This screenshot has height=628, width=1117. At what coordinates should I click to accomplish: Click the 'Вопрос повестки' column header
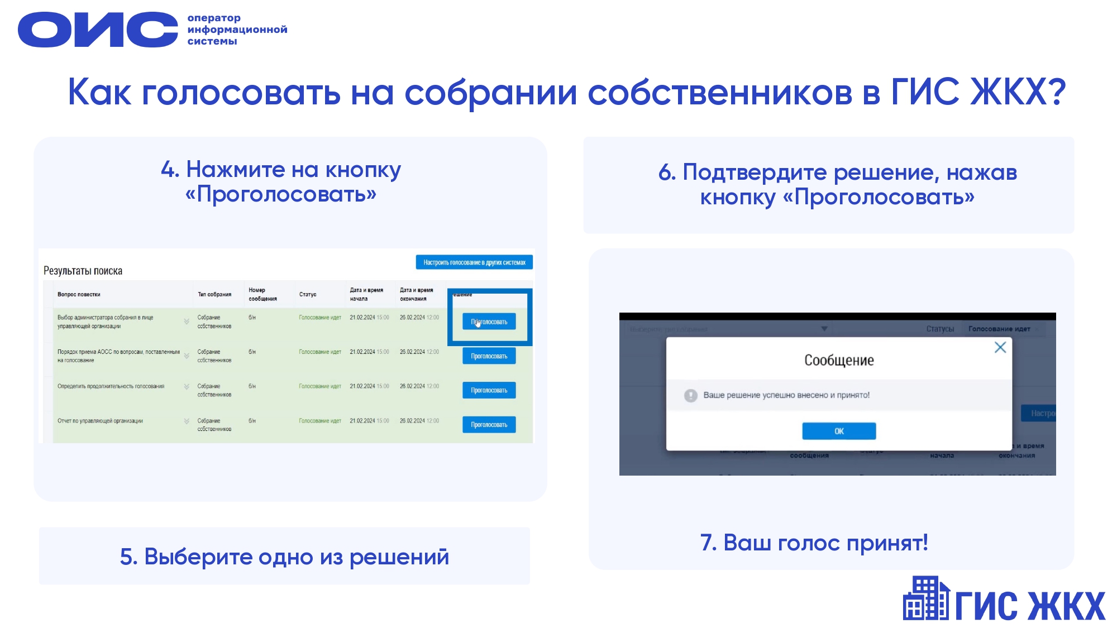point(79,294)
